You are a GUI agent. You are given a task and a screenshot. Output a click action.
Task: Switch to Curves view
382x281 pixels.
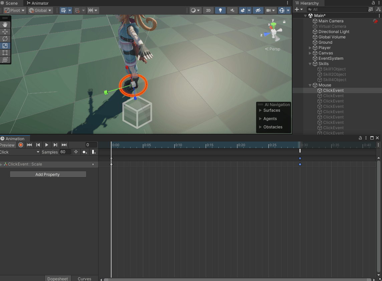click(x=84, y=279)
